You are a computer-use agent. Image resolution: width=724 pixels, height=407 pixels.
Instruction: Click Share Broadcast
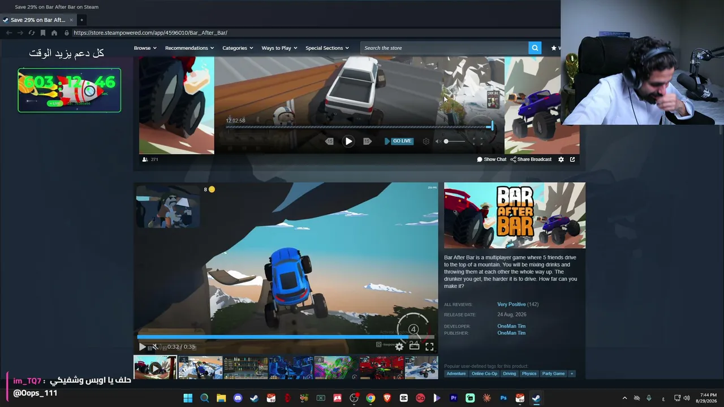[531, 159]
